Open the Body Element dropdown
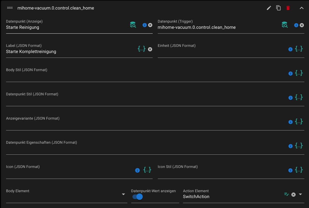Screen dimensions: 309x208 point(123,194)
